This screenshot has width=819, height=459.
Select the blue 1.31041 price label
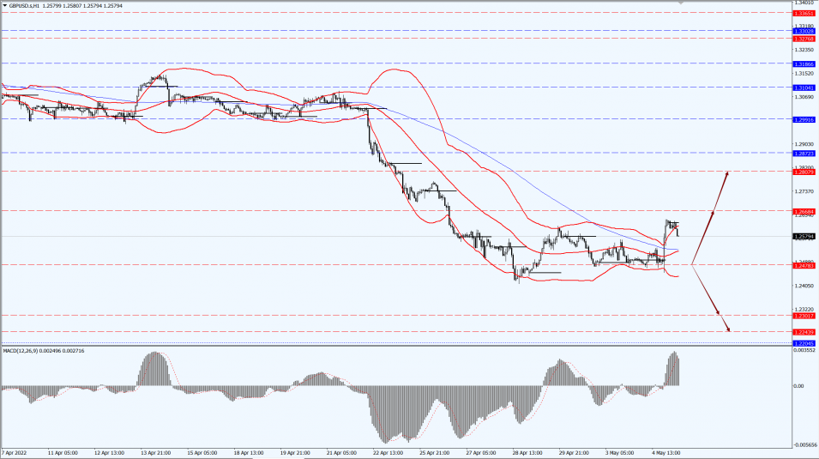click(804, 88)
